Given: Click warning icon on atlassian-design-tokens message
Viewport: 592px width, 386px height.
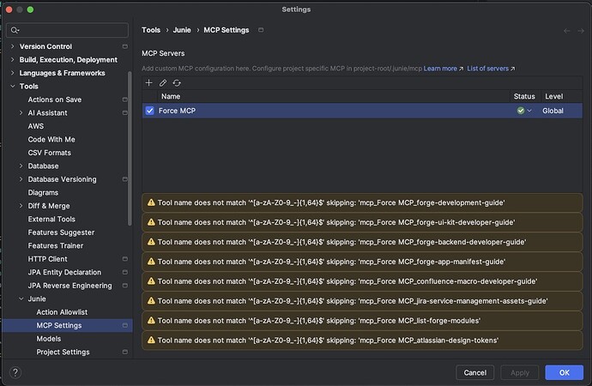Looking at the screenshot, I should tap(151, 341).
